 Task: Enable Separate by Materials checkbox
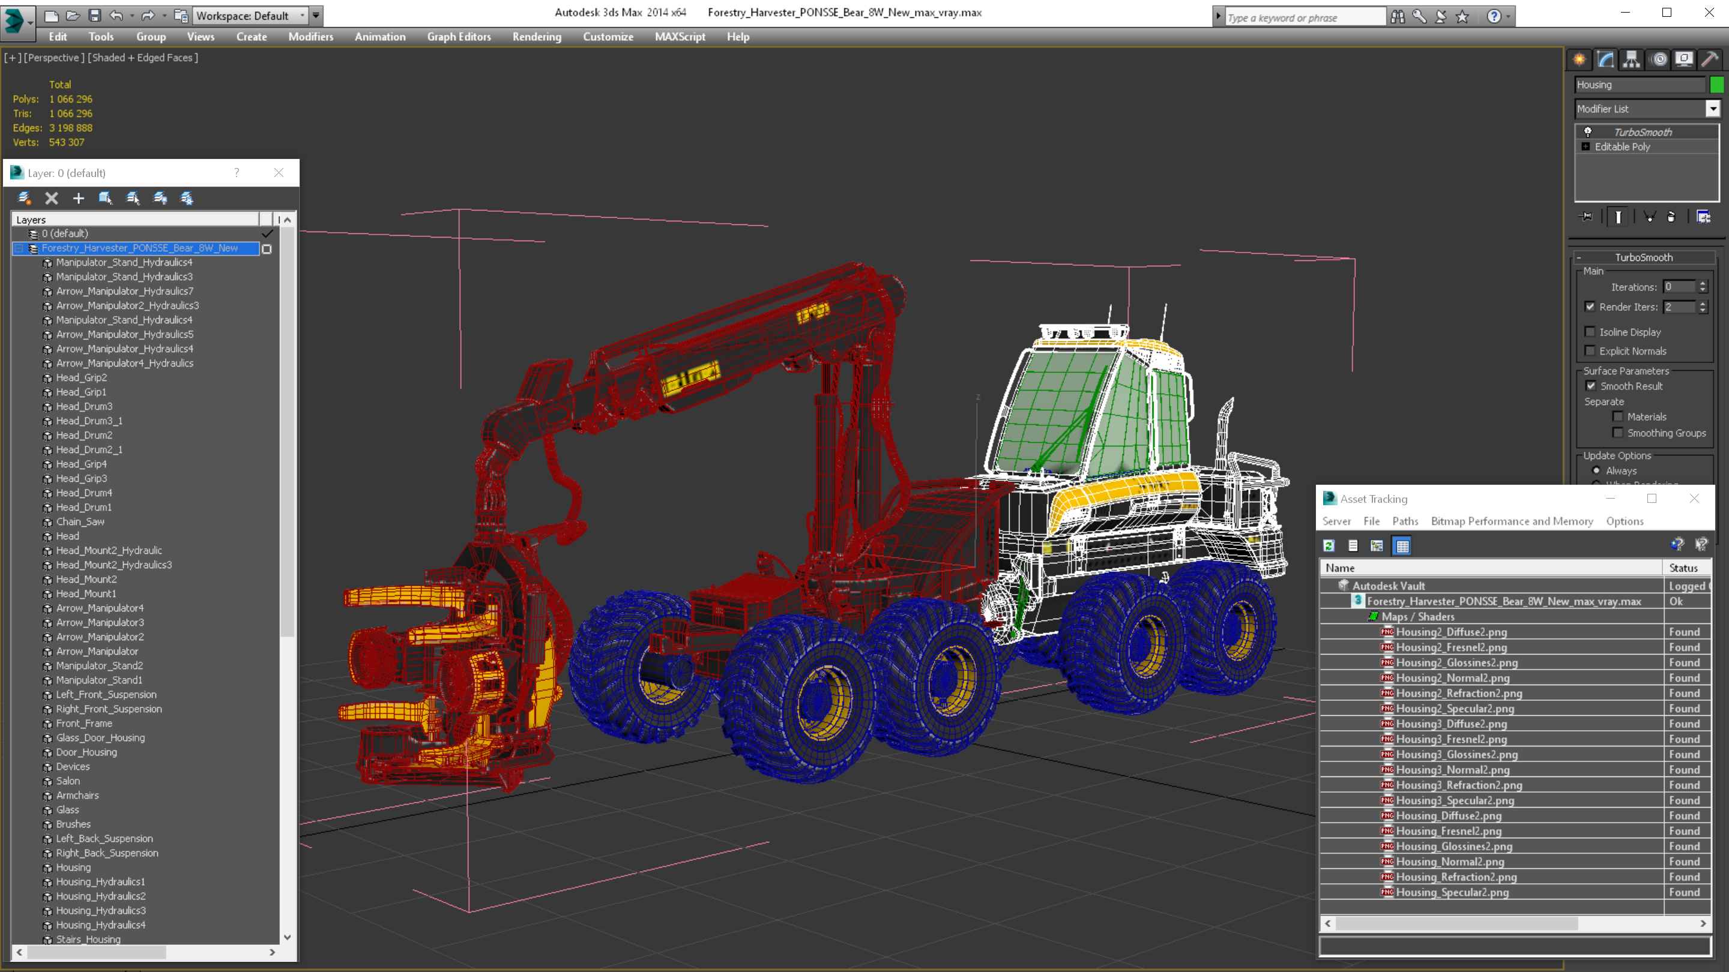pyautogui.click(x=1619, y=416)
